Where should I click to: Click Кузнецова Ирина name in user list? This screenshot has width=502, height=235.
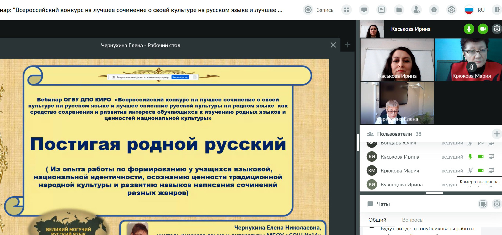click(x=402, y=184)
